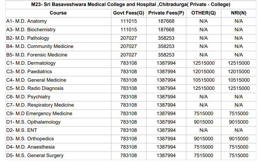This screenshot has height=162, width=262.
Task: Select the Course column header
Action: pyautogui.click(x=58, y=13)
